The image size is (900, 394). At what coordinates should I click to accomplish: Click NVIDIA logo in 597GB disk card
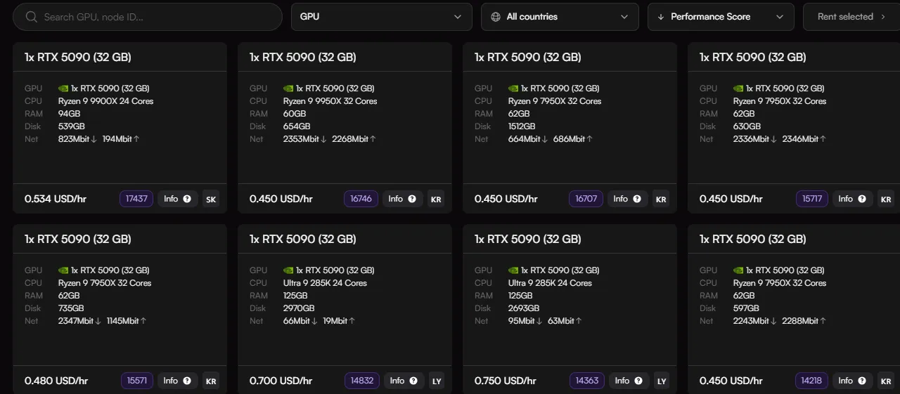pos(738,270)
